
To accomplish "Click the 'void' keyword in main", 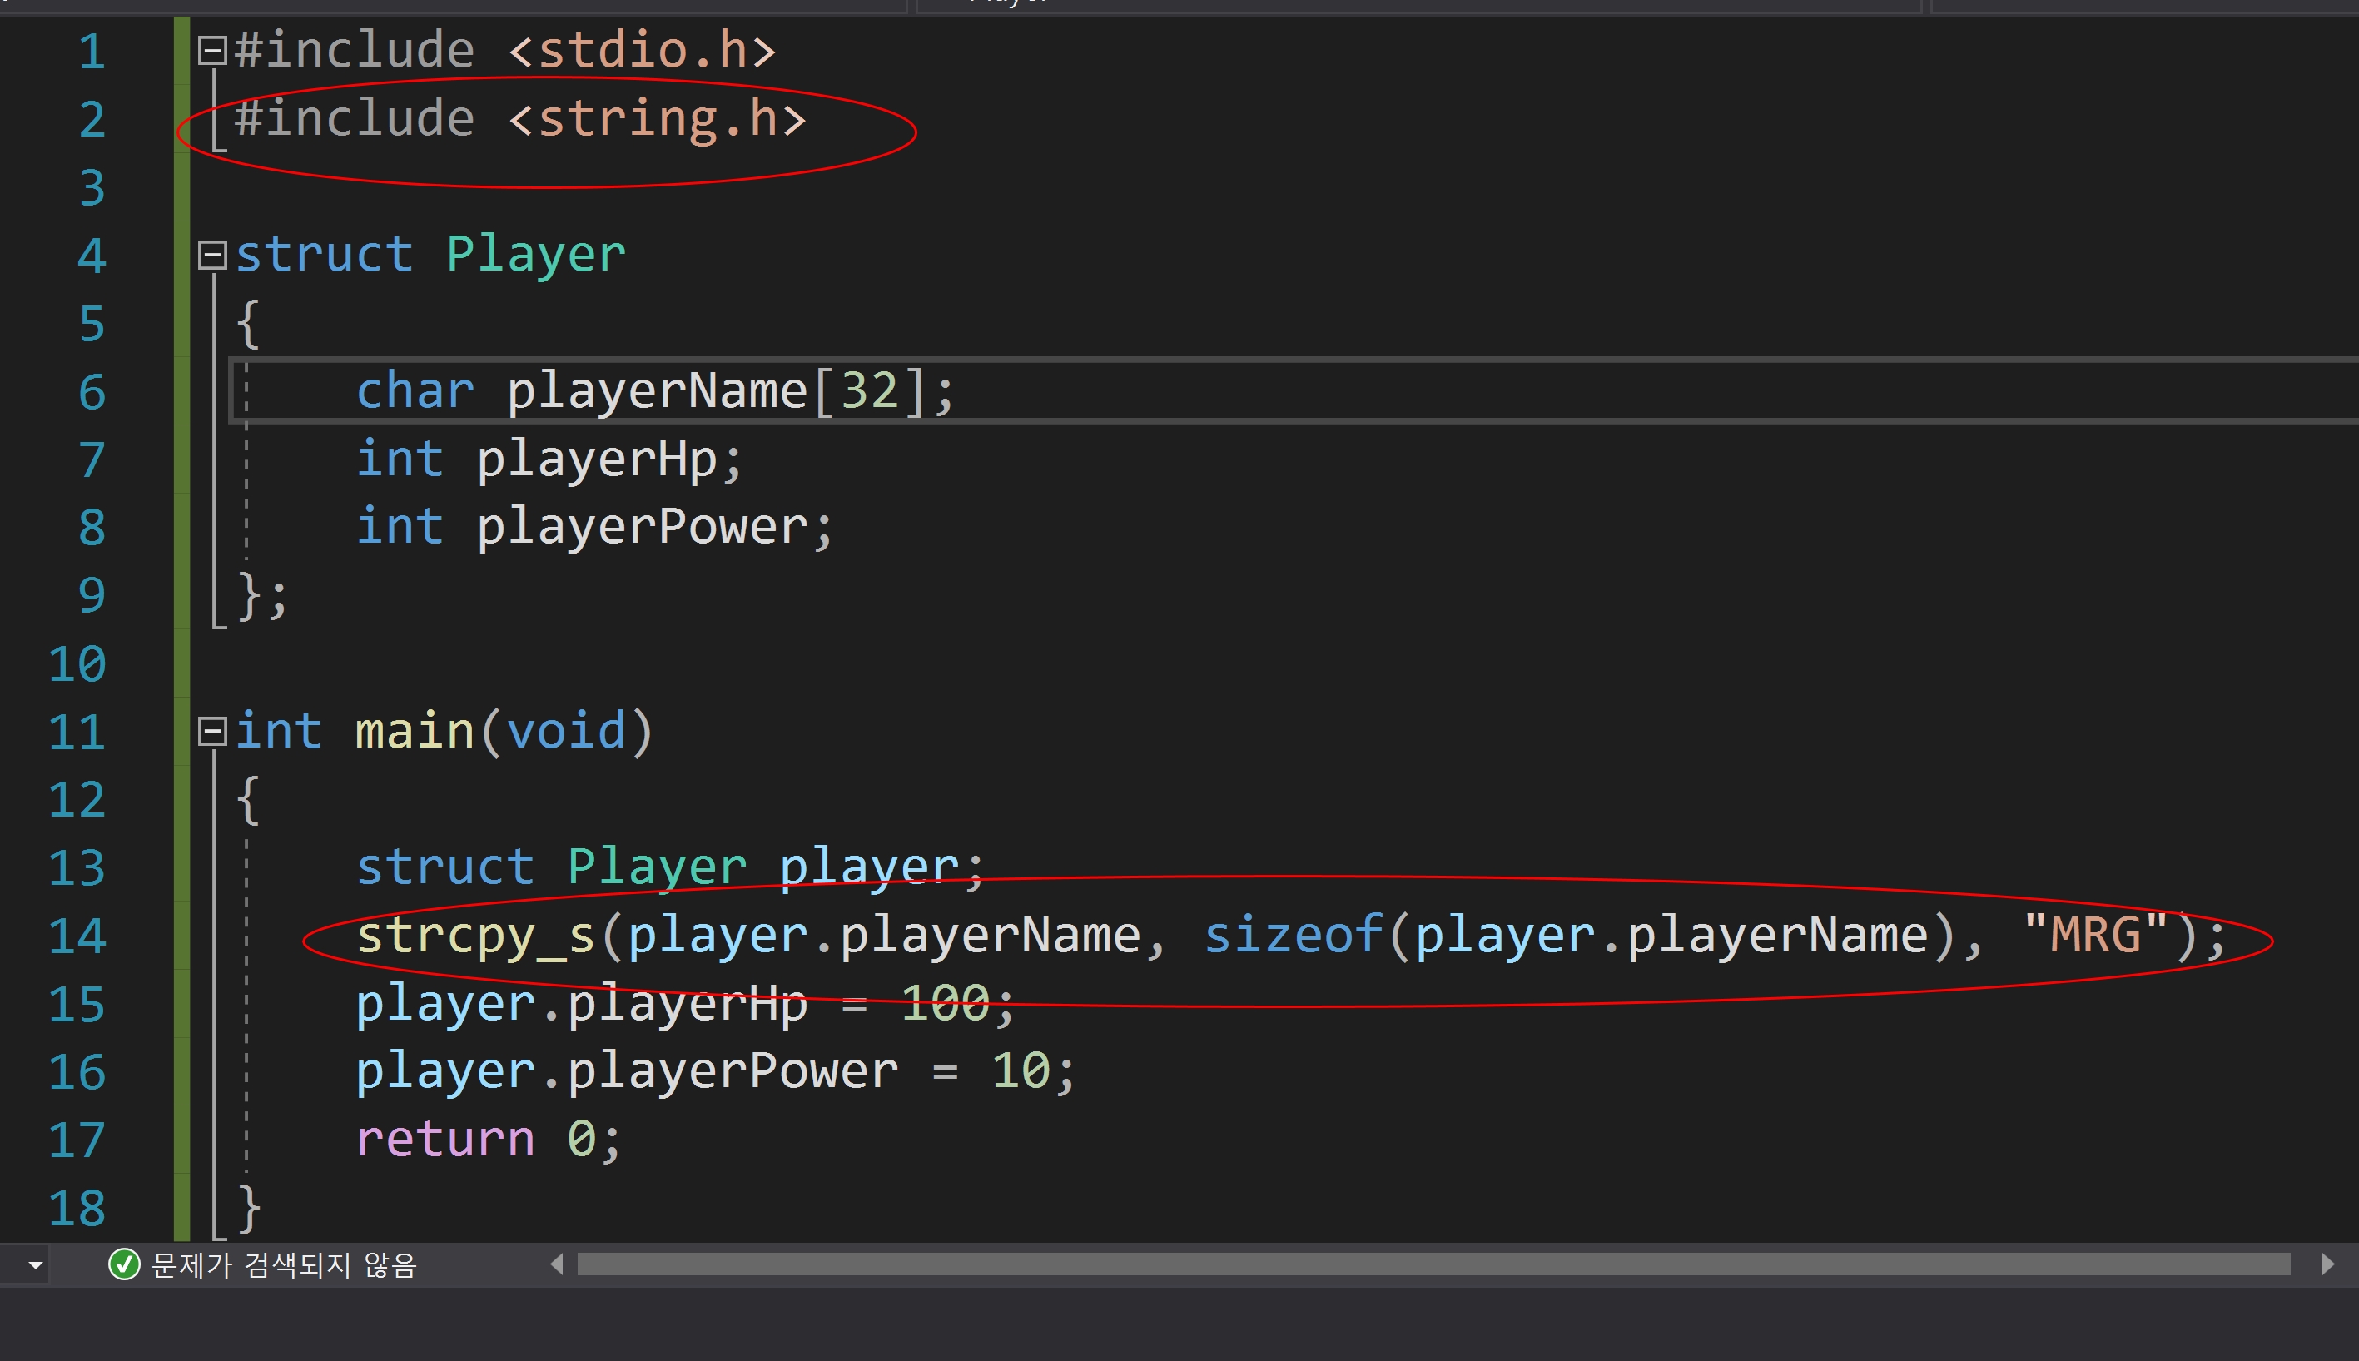I will (x=566, y=731).
